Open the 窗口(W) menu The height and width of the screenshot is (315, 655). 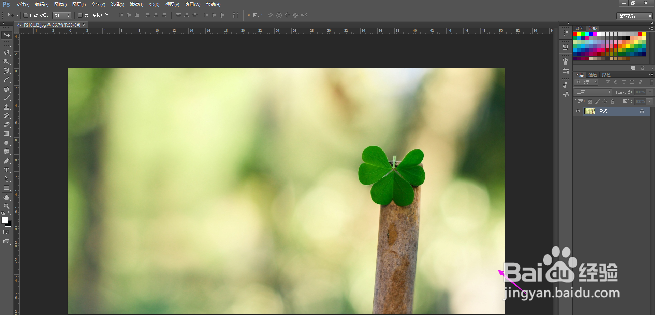coord(193,5)
